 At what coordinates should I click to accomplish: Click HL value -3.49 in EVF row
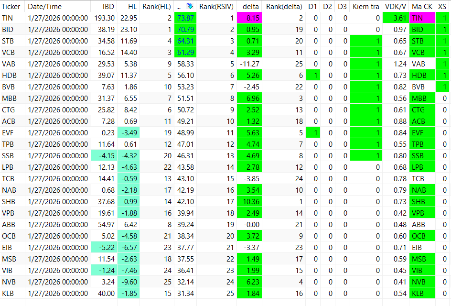coord(129,133)
